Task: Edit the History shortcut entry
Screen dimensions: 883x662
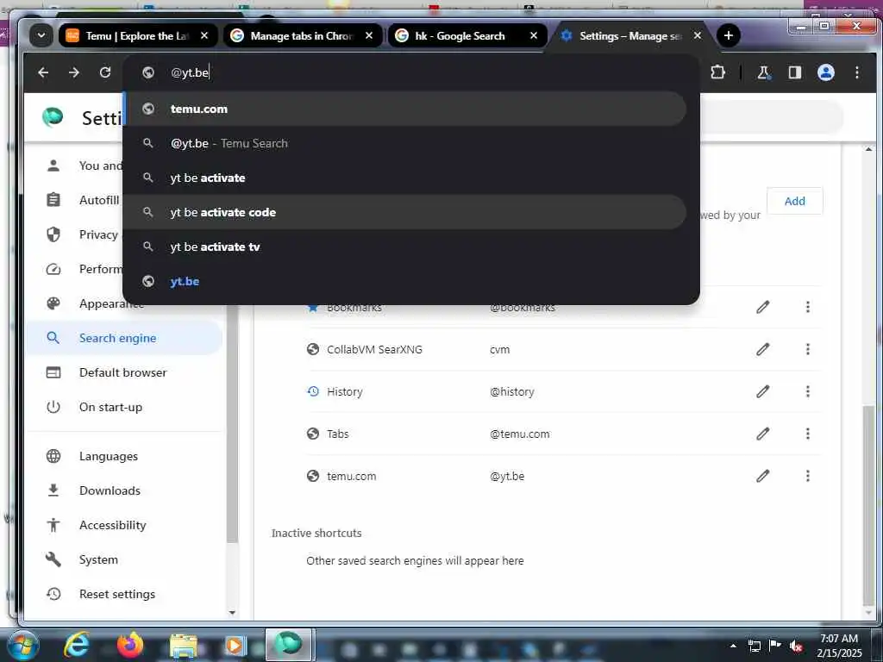Action: 762,391
